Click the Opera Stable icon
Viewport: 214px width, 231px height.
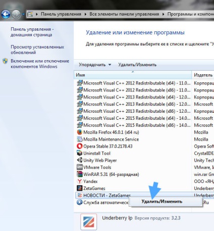(80, 146)
